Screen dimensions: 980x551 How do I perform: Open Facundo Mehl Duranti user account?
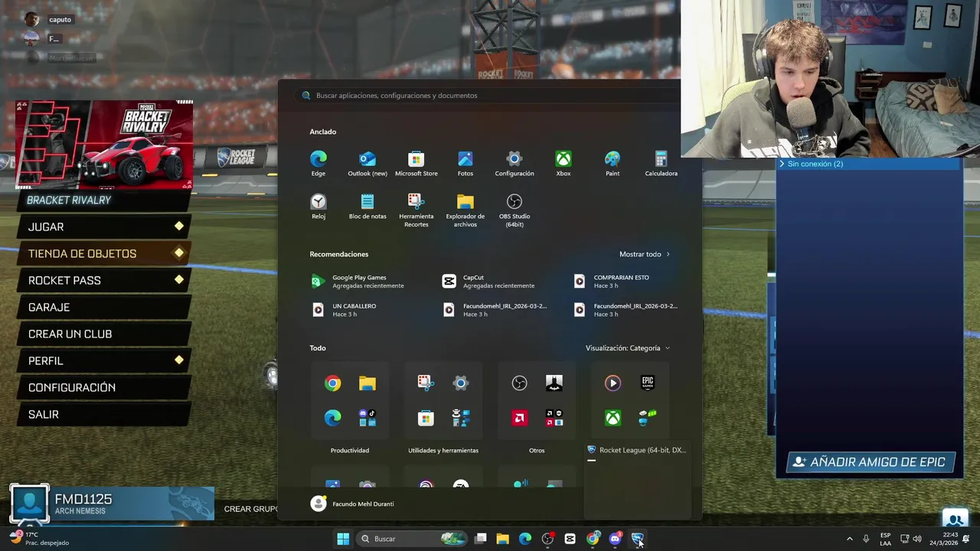(352, 504)
